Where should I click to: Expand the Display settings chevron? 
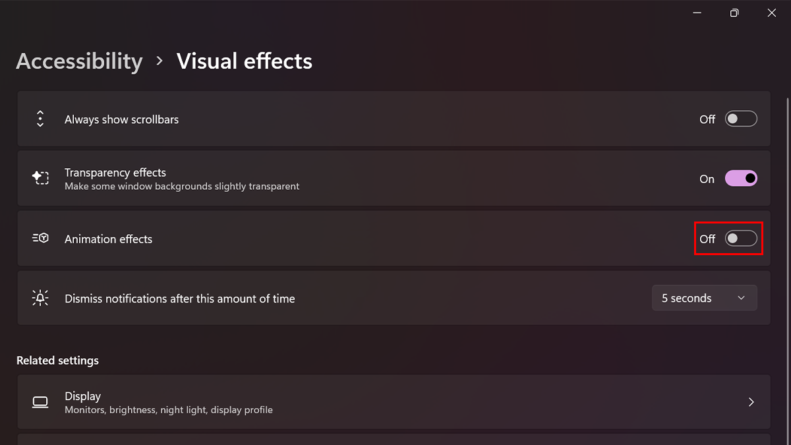(751, 402)
